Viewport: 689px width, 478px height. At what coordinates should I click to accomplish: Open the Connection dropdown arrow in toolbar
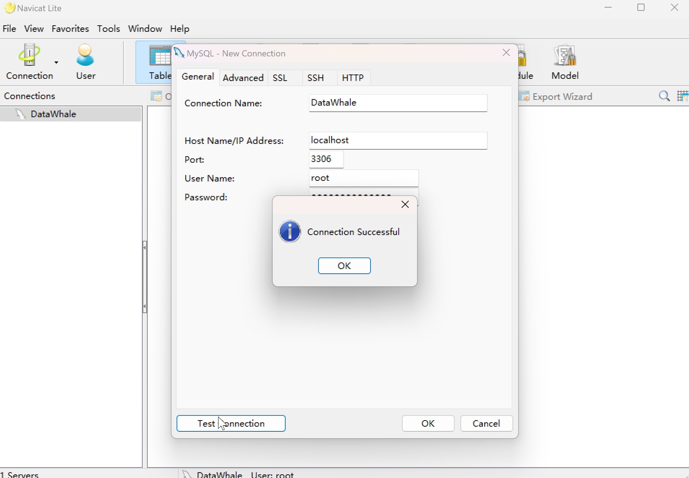click(56, 63)
